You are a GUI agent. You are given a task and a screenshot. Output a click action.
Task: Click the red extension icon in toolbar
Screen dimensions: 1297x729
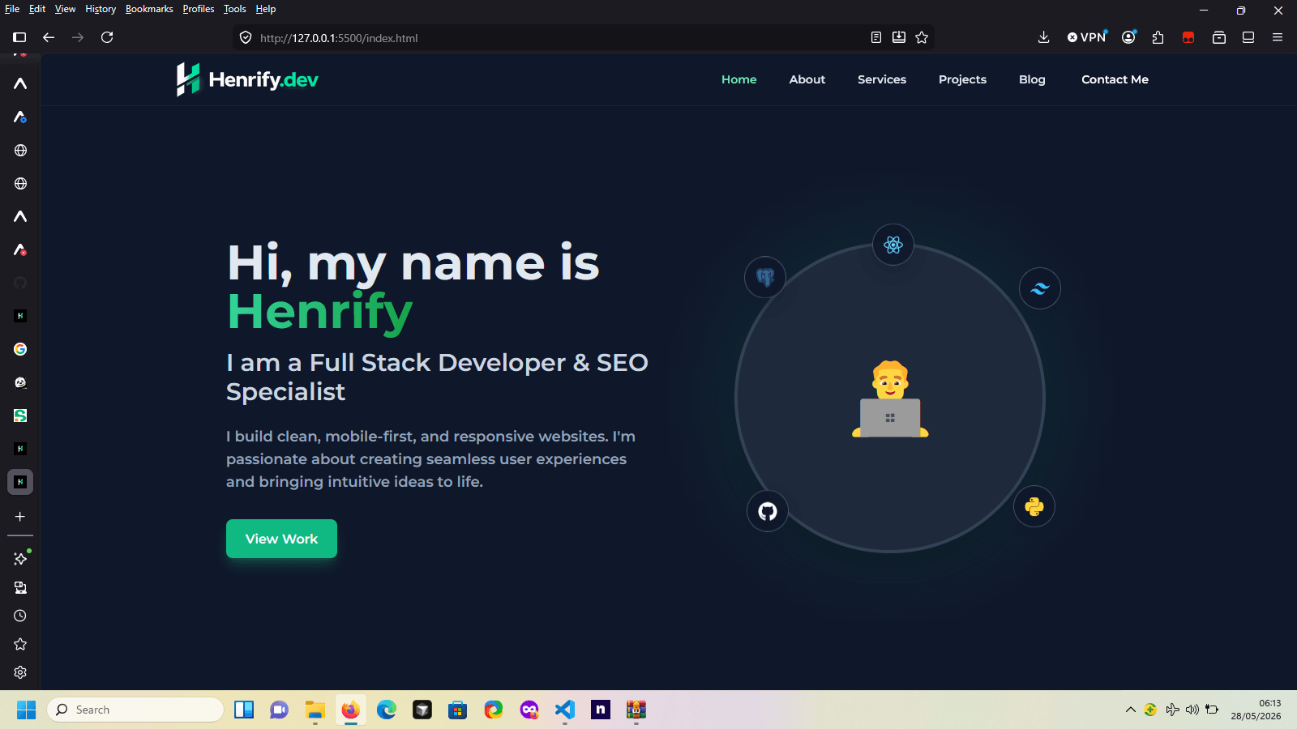click(x=1188, y=37)
